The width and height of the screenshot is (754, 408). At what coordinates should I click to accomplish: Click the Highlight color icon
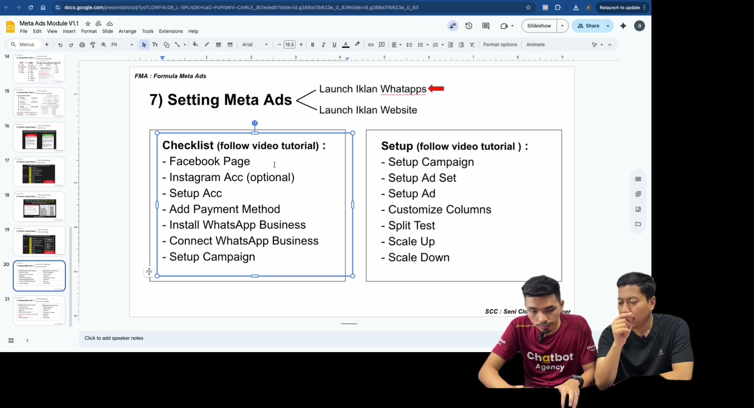pyautogui.click(x=357, y=45)
